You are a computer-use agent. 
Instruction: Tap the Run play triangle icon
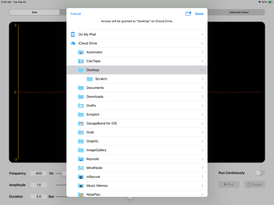[x=226, y=184]
